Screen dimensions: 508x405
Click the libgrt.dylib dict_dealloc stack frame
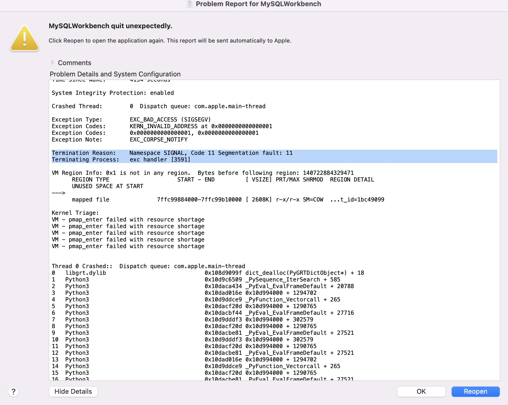208,273
